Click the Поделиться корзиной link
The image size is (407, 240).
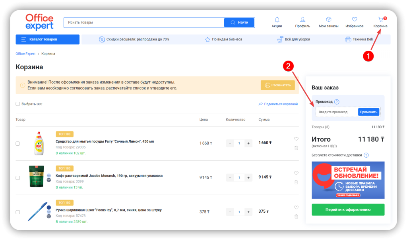(x=278, y=104)
